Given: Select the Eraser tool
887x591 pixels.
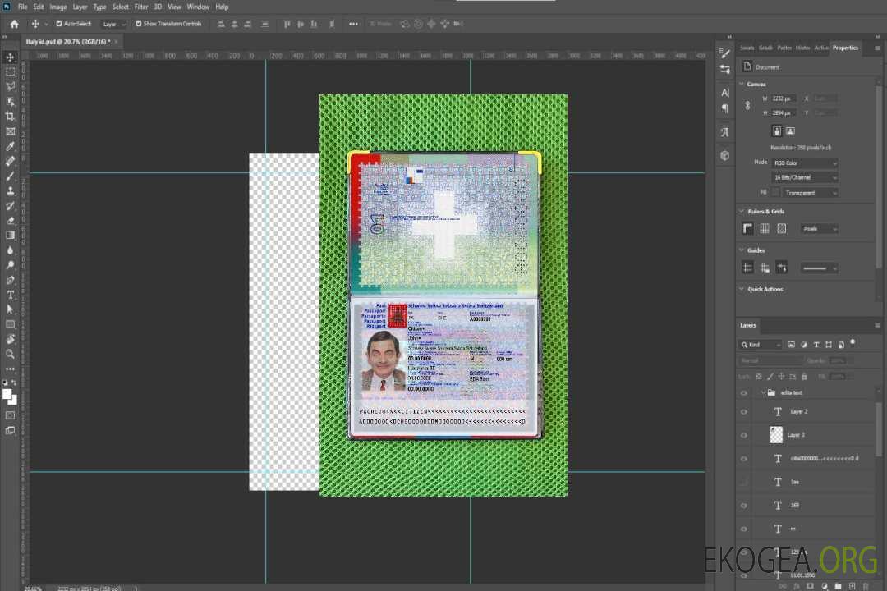Looking at the screenshot, I should coord(10,221).
